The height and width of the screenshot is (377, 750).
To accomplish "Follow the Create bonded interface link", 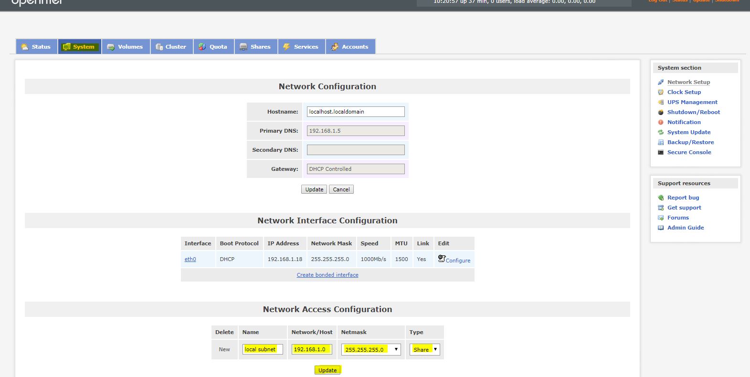I will pyautogui.click(x=327, y=275).
